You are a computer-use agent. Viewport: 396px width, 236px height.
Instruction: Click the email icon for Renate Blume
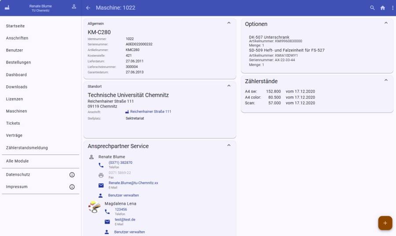(x=101, y=185)
